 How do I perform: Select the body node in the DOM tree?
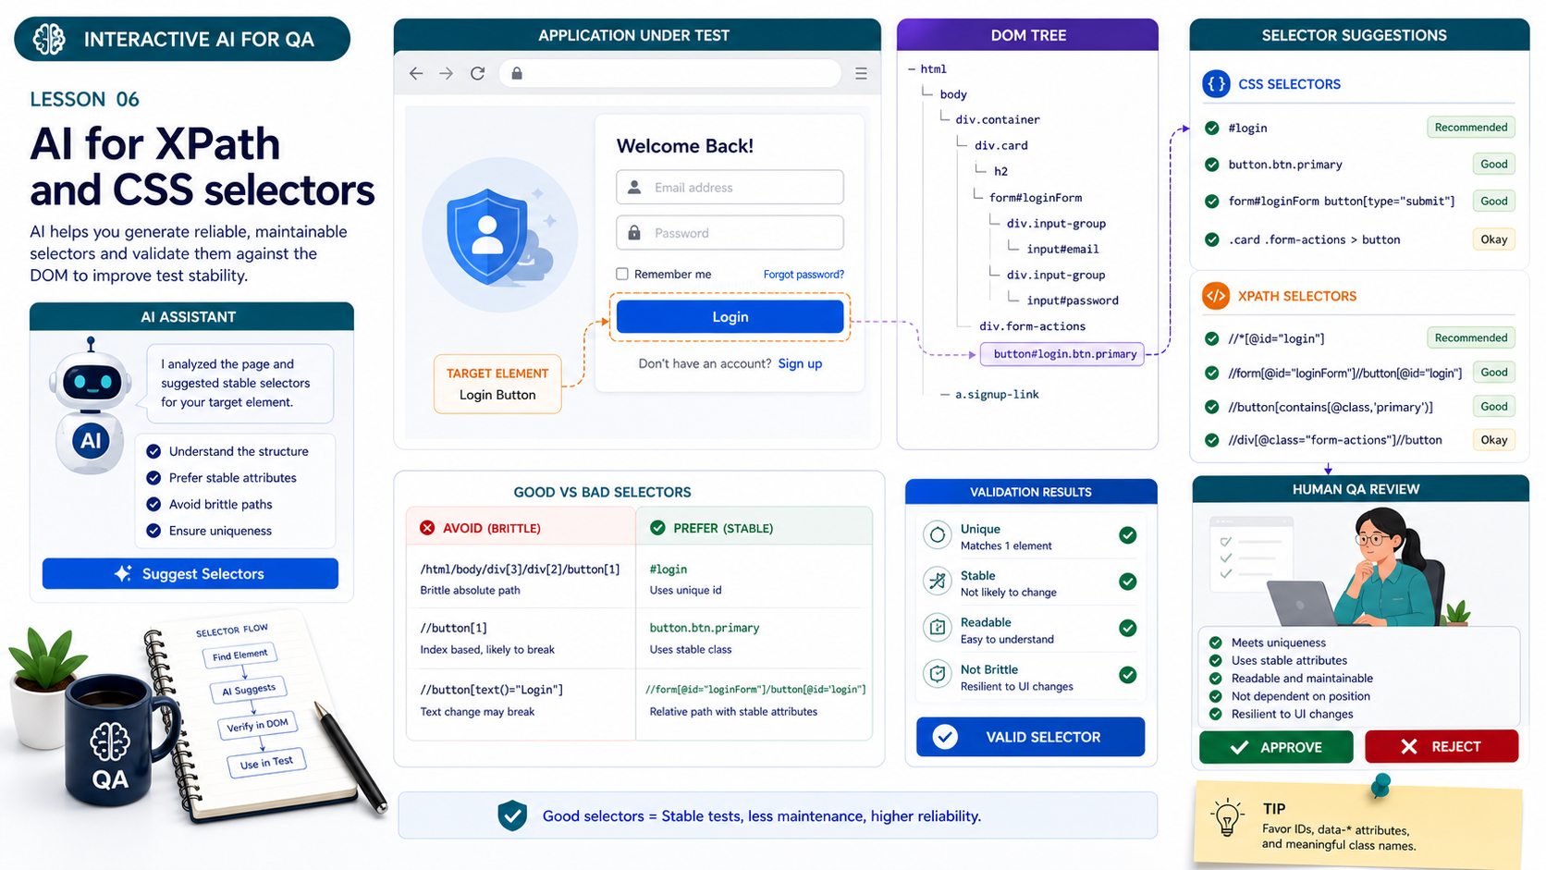click(x=953, y=94)
